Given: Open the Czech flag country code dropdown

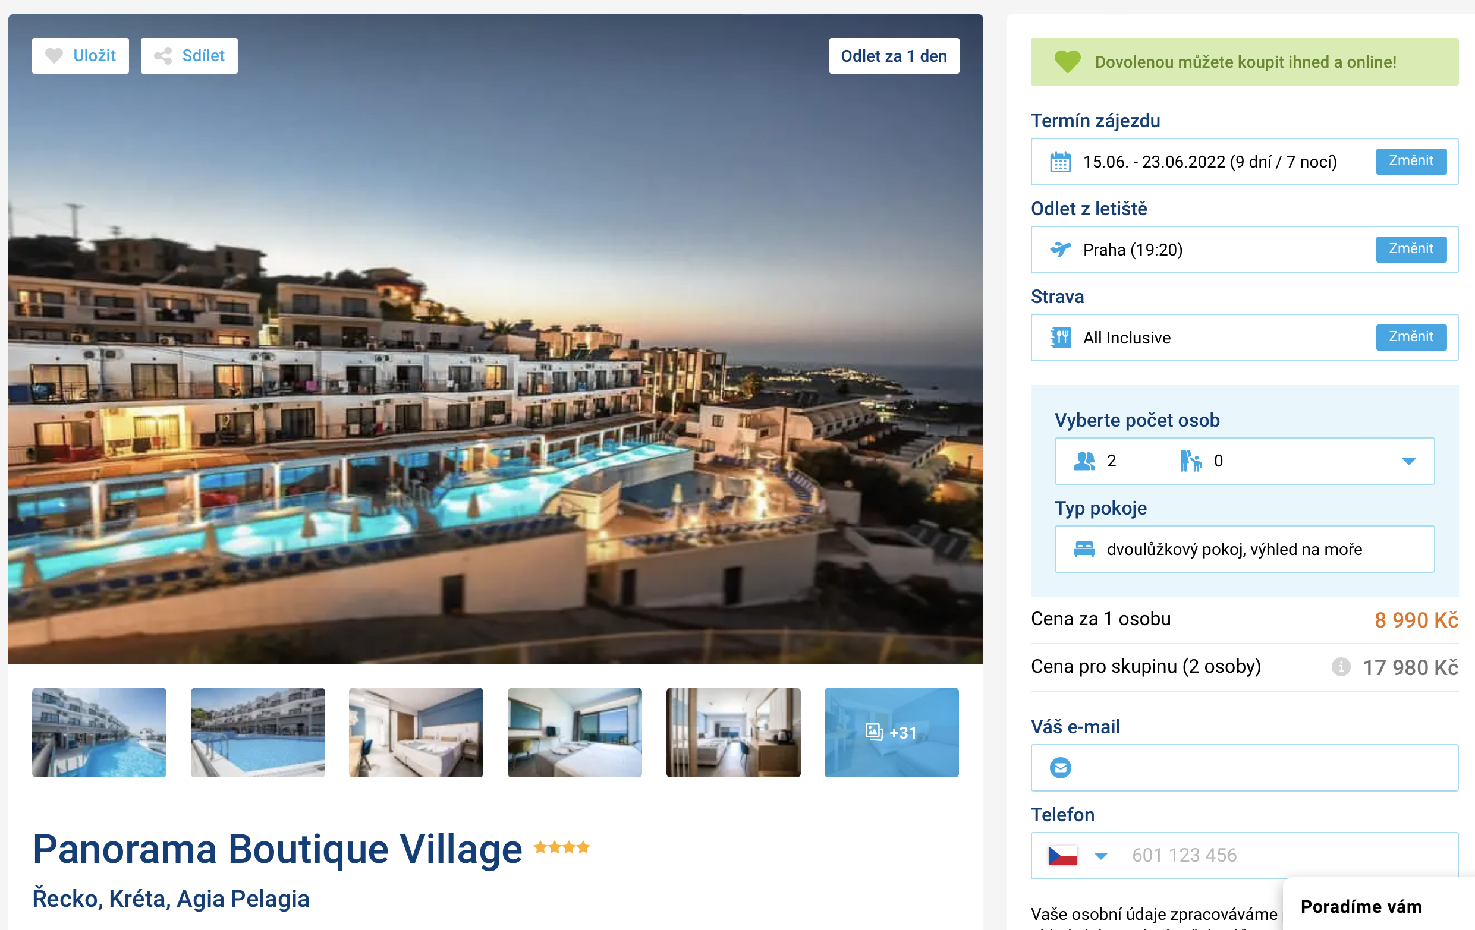Looking at the screenshot, I should [1078, 855].
